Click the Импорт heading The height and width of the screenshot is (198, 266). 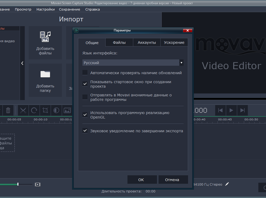click(71, 19)
